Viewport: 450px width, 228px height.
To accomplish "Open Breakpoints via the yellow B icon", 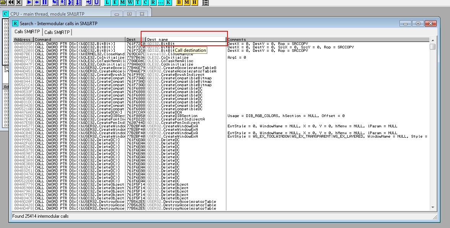I will pyautogui.click(x=179, y=2).
